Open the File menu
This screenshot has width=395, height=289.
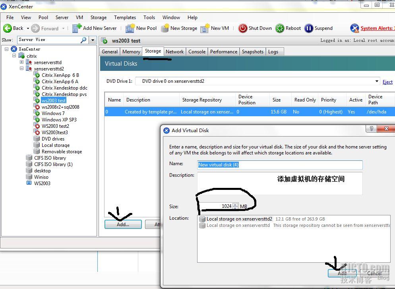[10, 18]
